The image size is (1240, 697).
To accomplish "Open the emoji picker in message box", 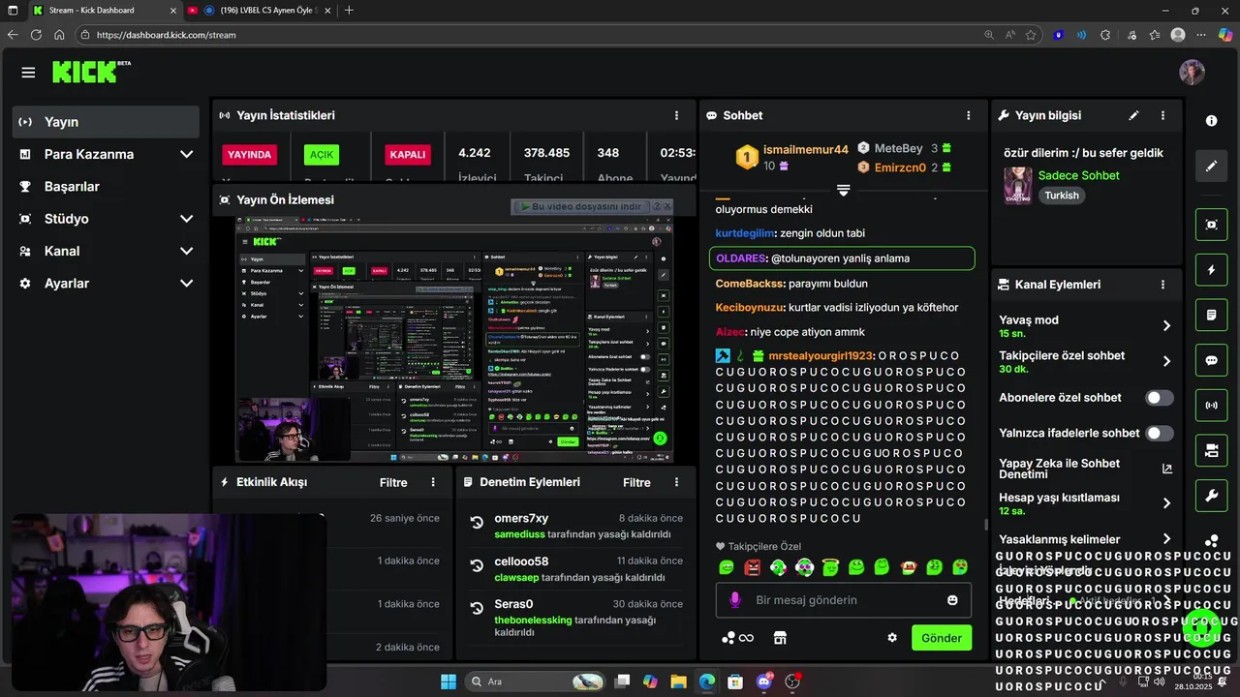I will point(952,600).
